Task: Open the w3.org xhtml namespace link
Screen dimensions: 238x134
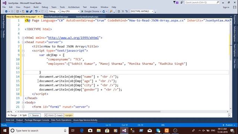Action: coord(74,38)
